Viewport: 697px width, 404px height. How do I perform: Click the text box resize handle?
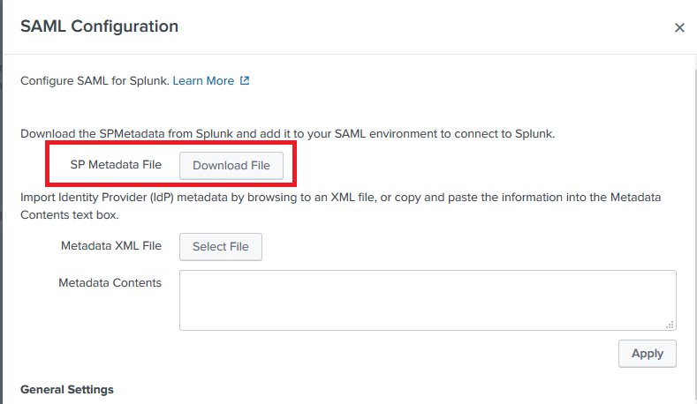tap(670, 324)
